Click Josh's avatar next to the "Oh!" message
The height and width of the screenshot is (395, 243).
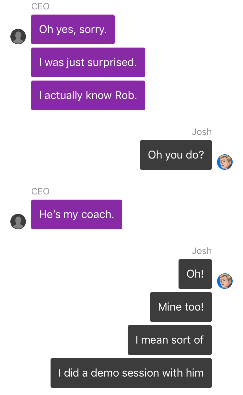[225, 281]
